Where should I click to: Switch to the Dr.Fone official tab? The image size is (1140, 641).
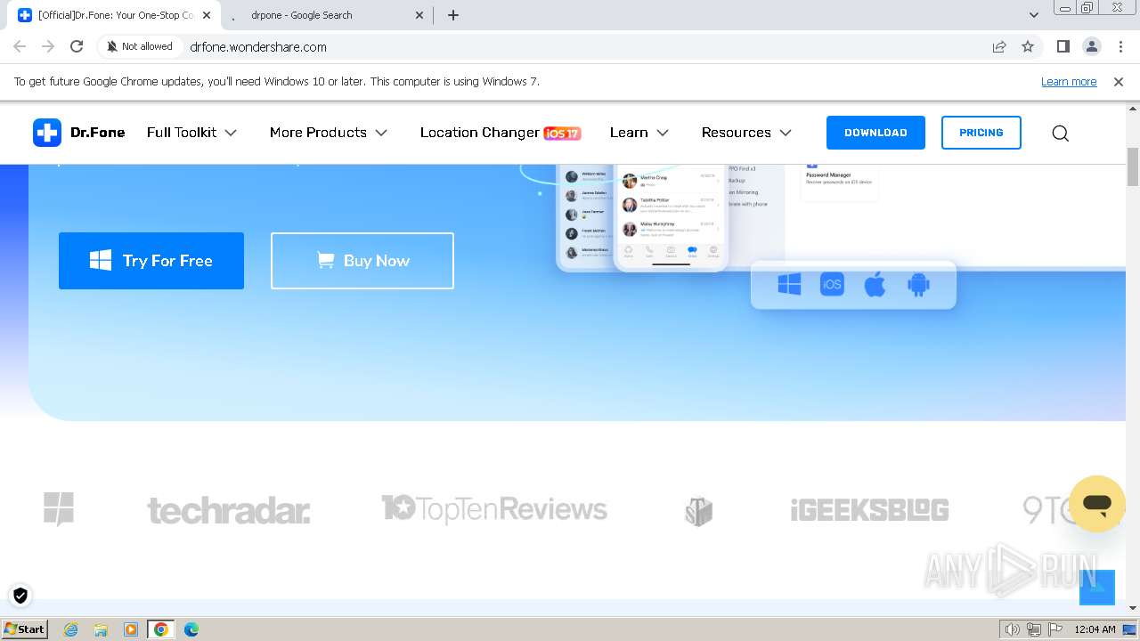(x=110, y=15)
